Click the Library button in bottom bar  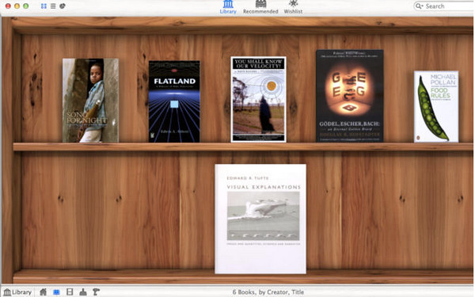click(17, 291)
